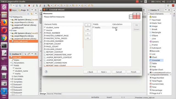Screen dimensions: 176x99
Task: Open Google Chrome from the dock
Action: (4, 38)
